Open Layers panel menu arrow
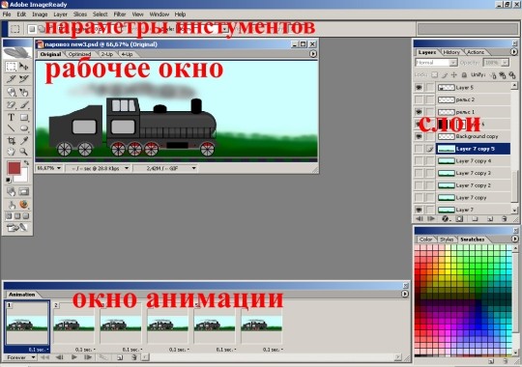The width and height of the screenshot is (522, 367). pyautogui.click(x=513, y=52)
